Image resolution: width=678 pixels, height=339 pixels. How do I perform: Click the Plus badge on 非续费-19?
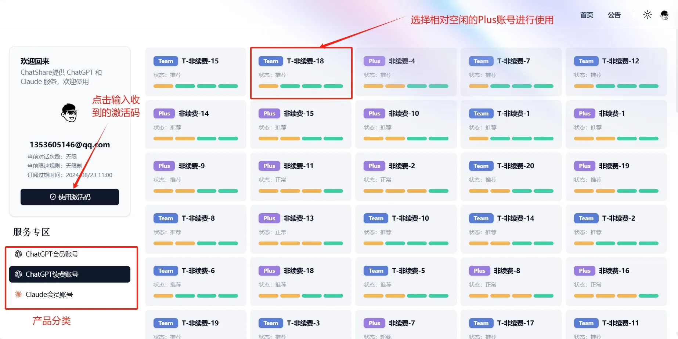click(x=585, y=166)
